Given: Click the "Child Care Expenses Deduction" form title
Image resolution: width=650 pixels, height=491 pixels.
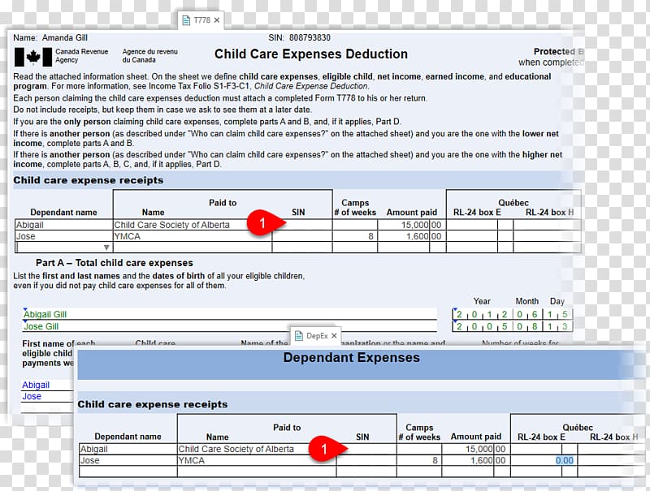Looking at the screenshot, I should [x=311, y=54].
